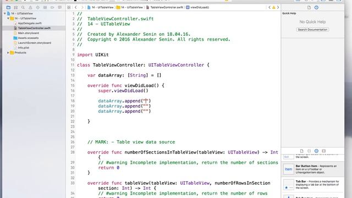Show the Quick Help inspector
Viewport: 352px width, 198px height.
[x=316, y=7]
